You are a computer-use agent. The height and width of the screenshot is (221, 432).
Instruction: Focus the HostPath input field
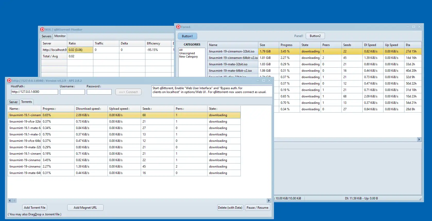tap(34, 92)
